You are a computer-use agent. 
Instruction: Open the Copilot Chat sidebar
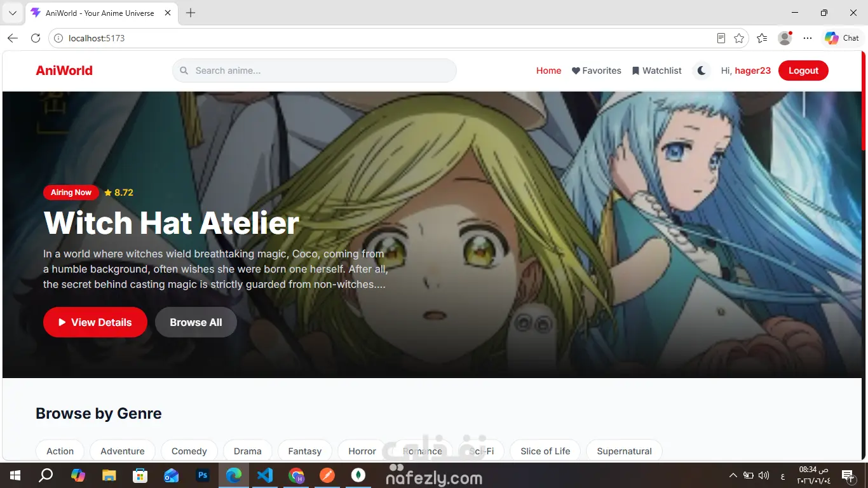click(x=841, y=38)
